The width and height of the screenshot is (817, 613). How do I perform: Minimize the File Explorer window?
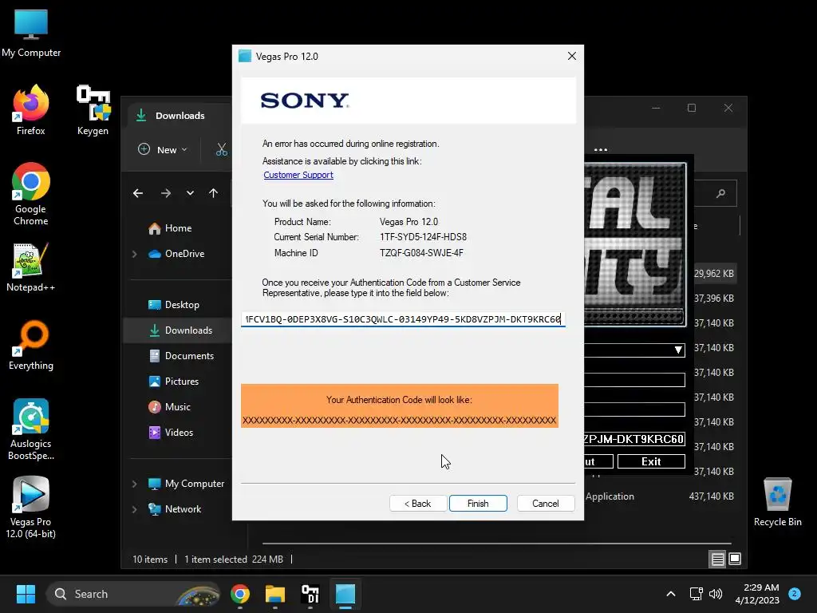pos(656,108)
